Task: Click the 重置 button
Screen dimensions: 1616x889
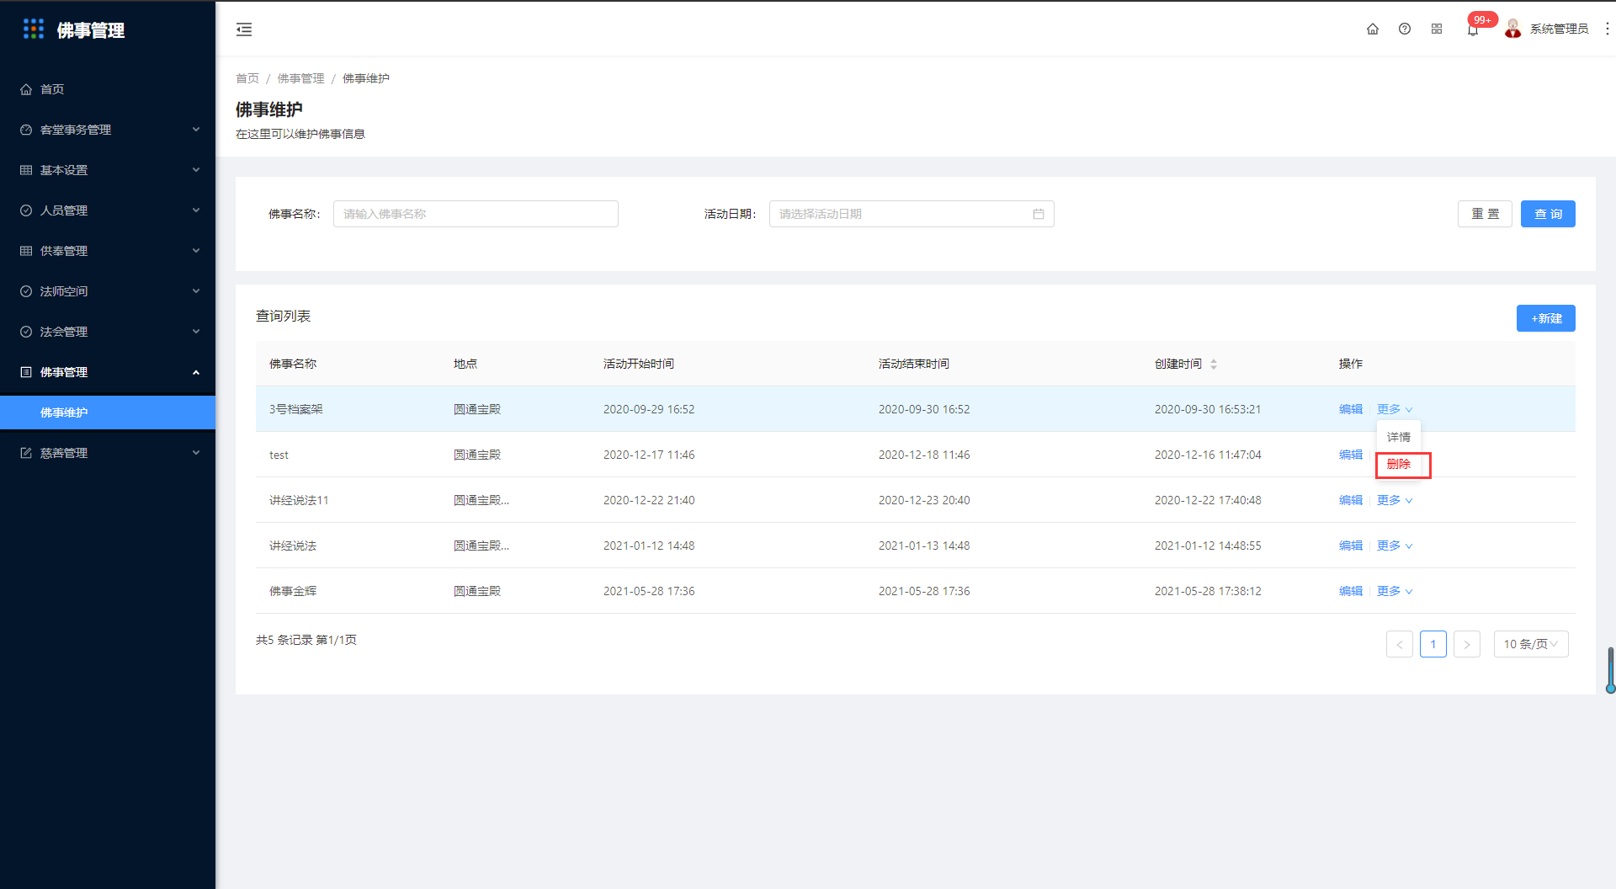Action: (x=1485, y=214)
